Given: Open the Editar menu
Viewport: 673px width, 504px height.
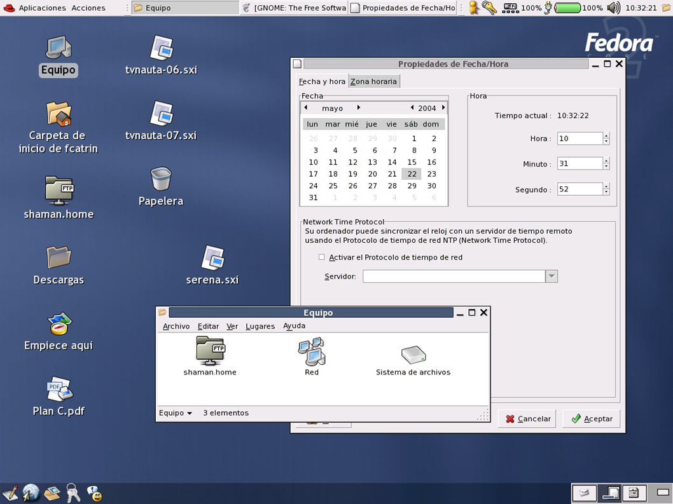Looking at the screenshot, I should coord(208,326).
